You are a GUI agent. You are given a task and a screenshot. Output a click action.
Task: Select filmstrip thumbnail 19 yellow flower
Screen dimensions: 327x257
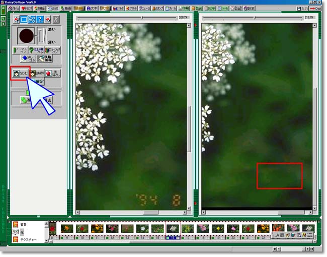218,229
